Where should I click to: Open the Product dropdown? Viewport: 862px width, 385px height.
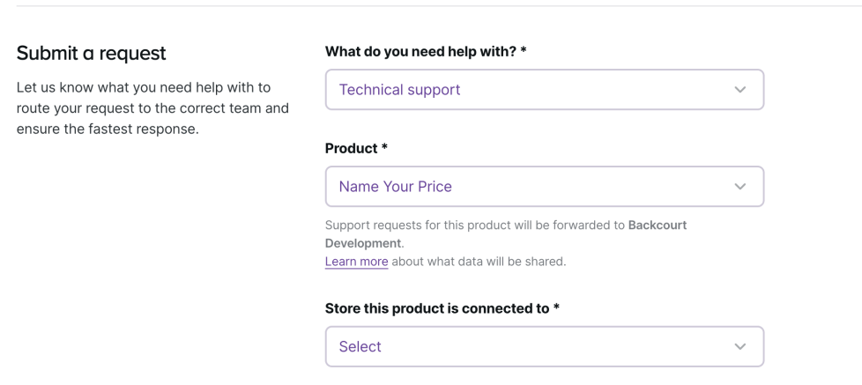(x=544, y=187)
